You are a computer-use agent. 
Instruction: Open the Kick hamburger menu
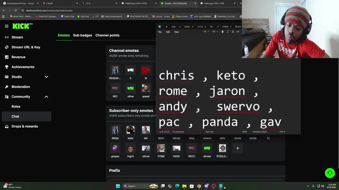pyautogui.click(x=7, y=26)
